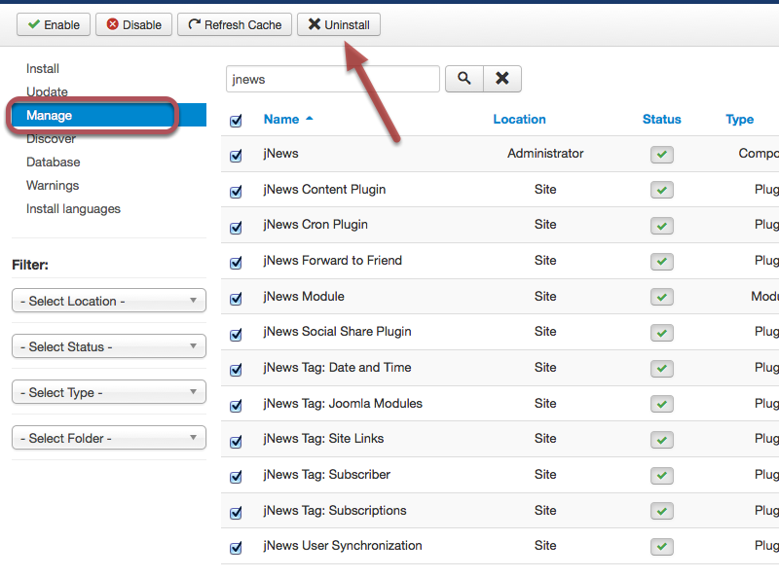This screenshot has height=578, width=779.
Task: Click 'jNews Module' name text
Action: pos(304,296)
